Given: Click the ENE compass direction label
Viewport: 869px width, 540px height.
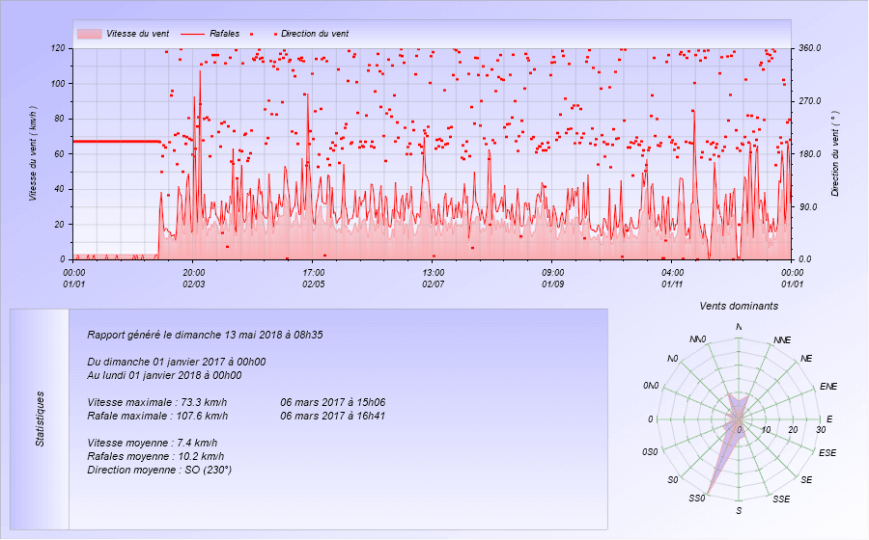Looking at the screenshot, I should 827,387.
